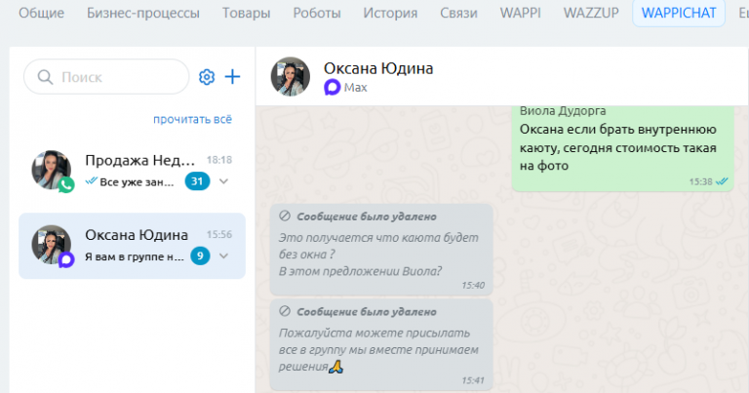Click read checkmarks on 15:38 message
This screenshot has width=749, height=393.
coord(722,181)
